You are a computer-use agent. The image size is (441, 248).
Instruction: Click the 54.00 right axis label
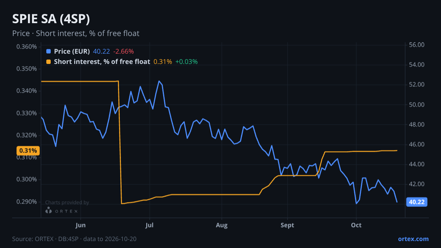pyautogui.click(x=417, y=65)
